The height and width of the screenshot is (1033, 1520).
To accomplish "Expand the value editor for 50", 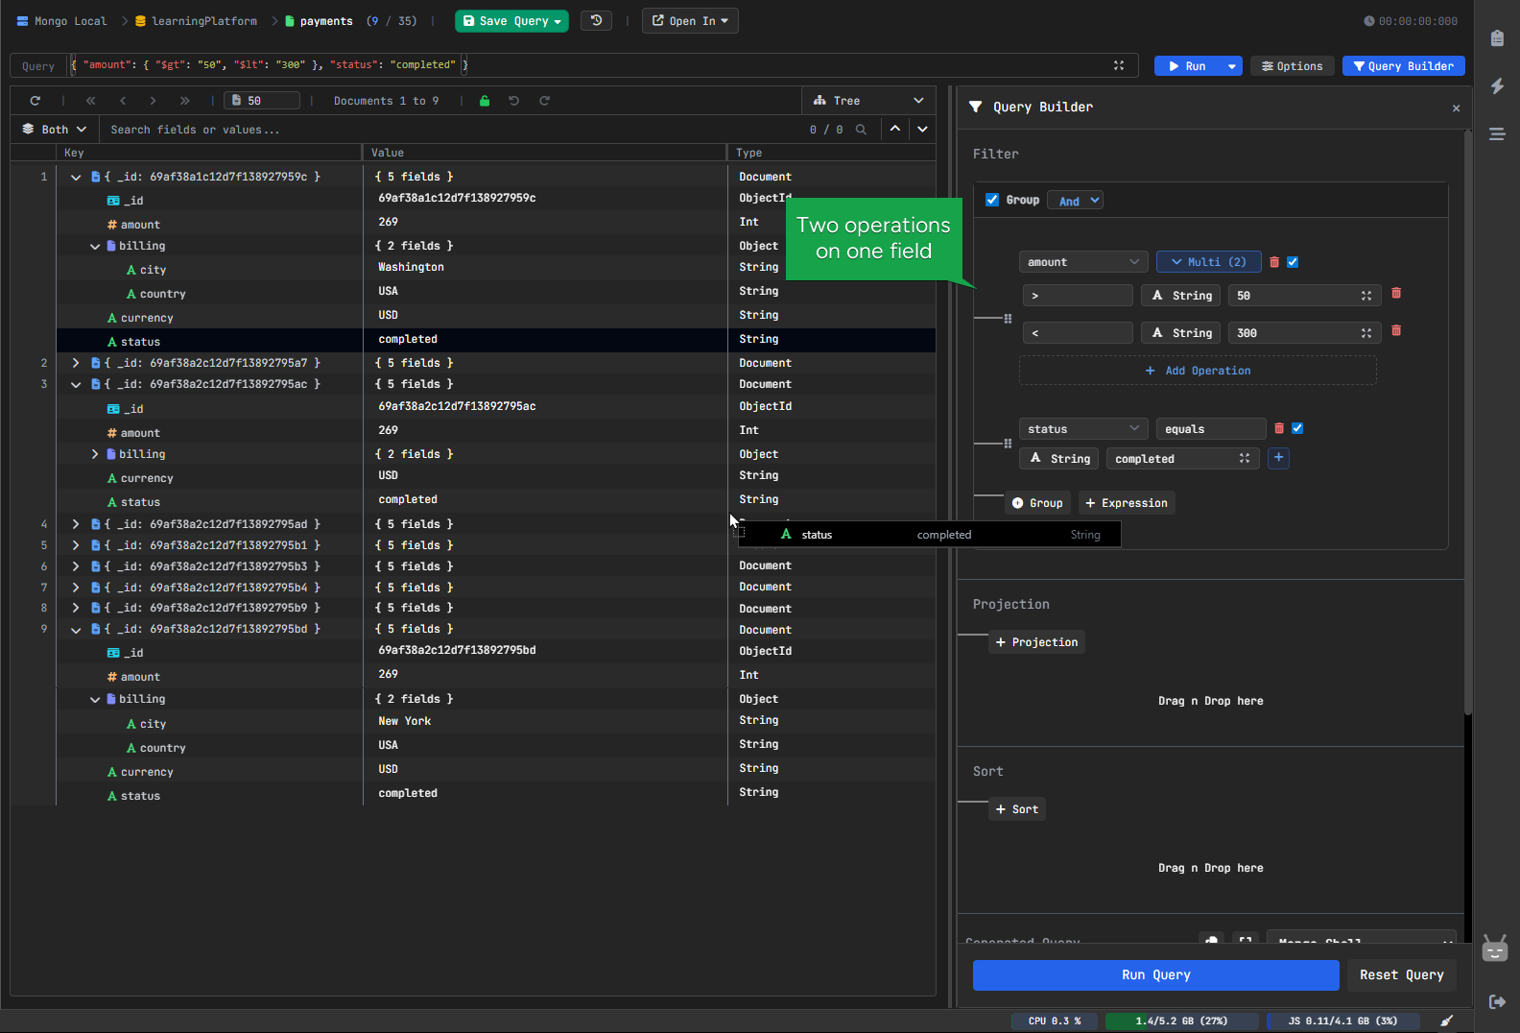I will point(1366,296).
